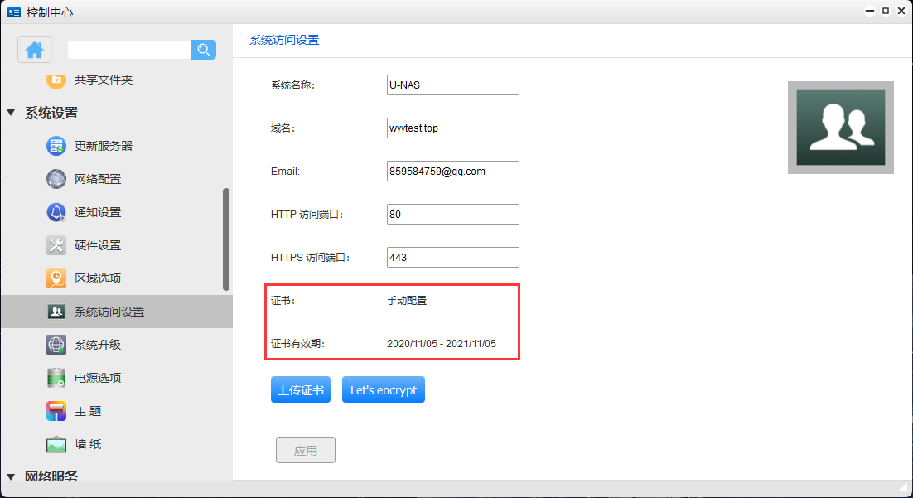Click the 主题 paint roller icon
913x498 pixels.
pos(56,411)
